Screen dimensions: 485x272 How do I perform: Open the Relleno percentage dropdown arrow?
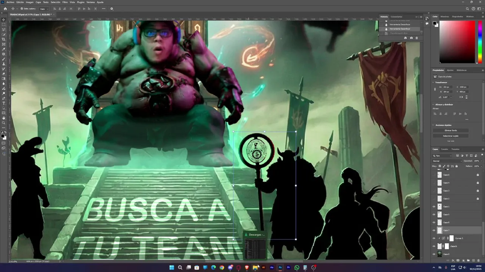point(482,166)
